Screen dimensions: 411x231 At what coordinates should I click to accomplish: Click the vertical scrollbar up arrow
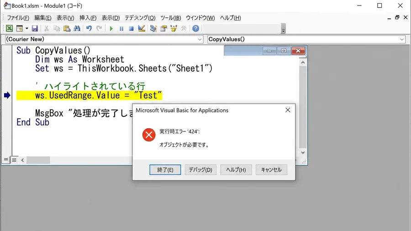tap(303, 63)
